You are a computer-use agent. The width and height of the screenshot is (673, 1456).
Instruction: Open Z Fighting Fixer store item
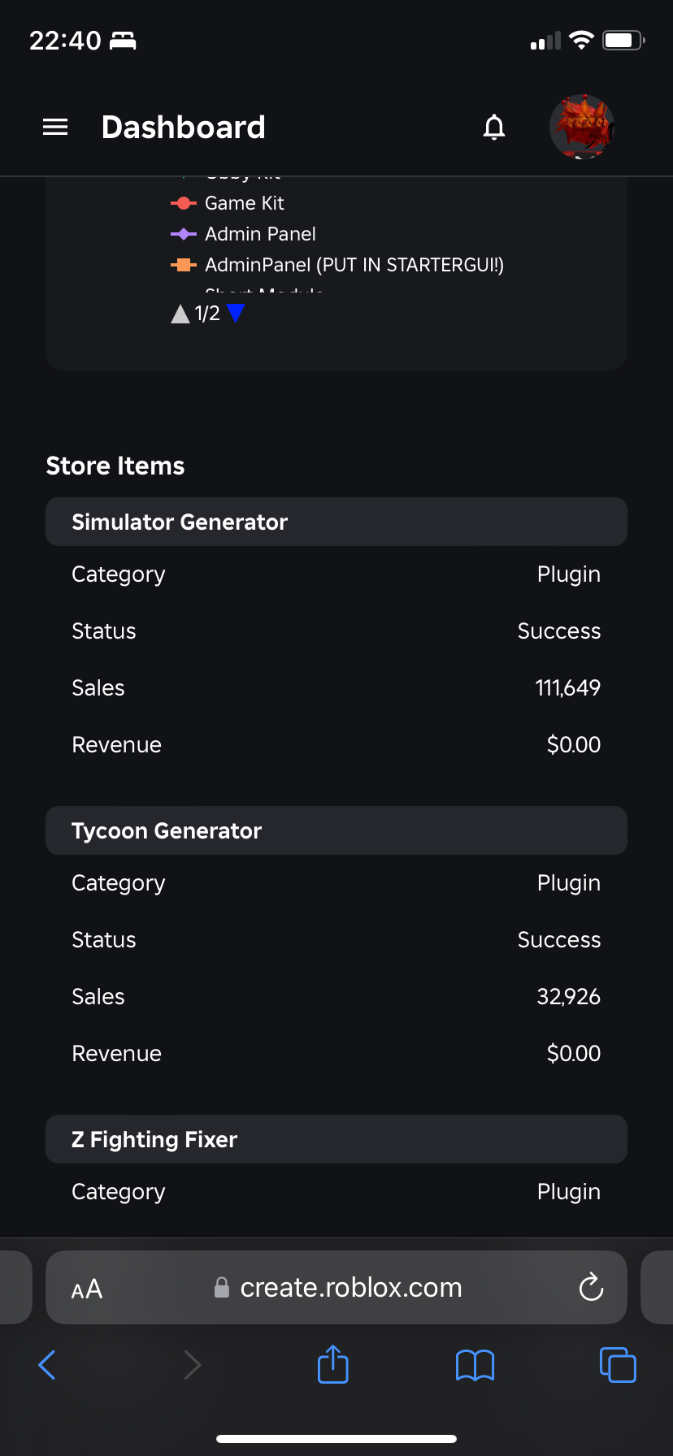[x=154, y=1139]
